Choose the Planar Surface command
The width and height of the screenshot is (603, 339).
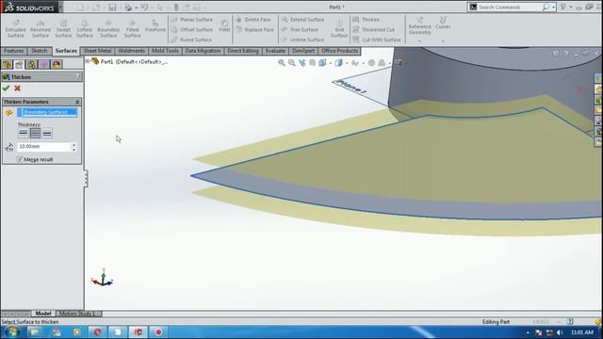(x=192, y=19)
